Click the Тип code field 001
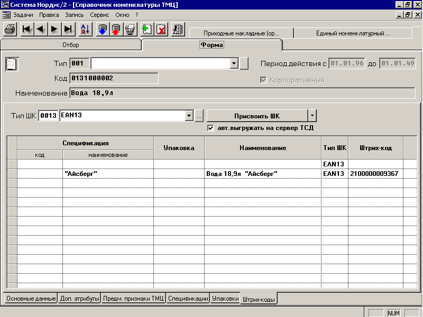Viewport: 423px width, 317px height. (79, 63)
